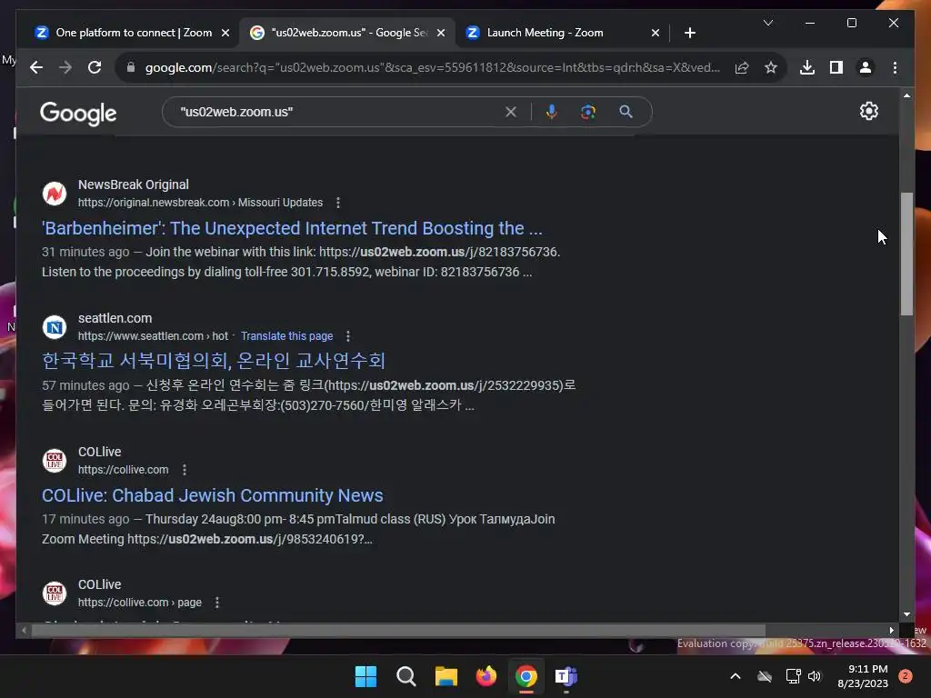The height and width of the screenshot is (698, 931).
Task: Open more options for NewsBreak result
Action: [x=338, y=203]
